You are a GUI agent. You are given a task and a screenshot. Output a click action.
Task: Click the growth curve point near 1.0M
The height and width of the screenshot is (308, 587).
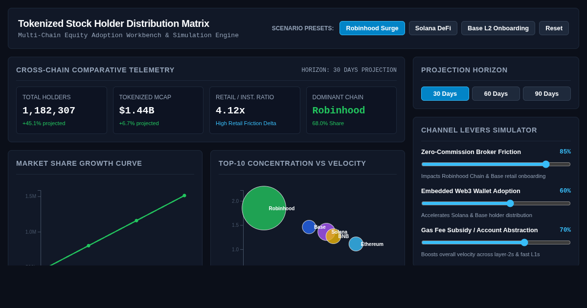[x=136, y=220]
